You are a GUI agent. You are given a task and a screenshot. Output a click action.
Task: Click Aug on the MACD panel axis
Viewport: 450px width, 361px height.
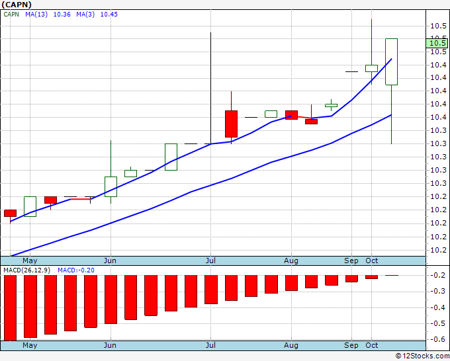click(x=291, y=345)
